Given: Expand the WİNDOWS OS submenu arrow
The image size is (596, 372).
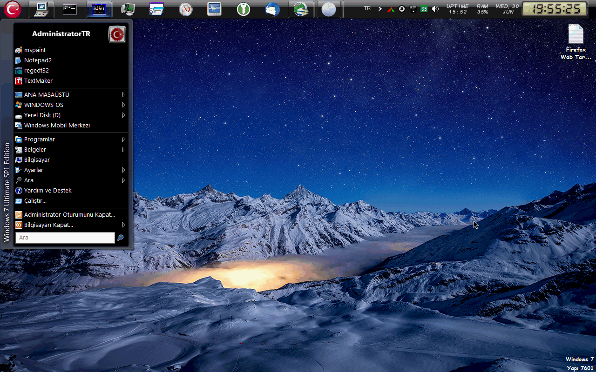Looking at the screenshot, I should (123, 105).
